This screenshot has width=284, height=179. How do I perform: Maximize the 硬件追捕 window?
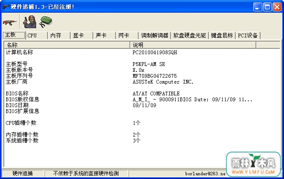click(x=267, y=7)
